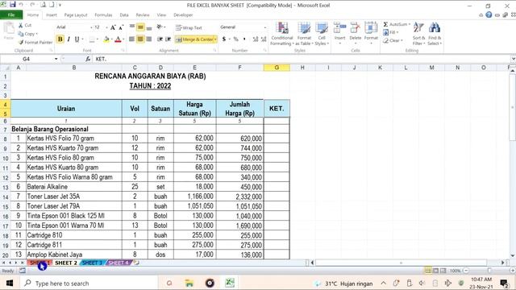The height and width of the screenshot is (290, 516).
Task: Open font size dropdown
Action: (x=106, y=27)
